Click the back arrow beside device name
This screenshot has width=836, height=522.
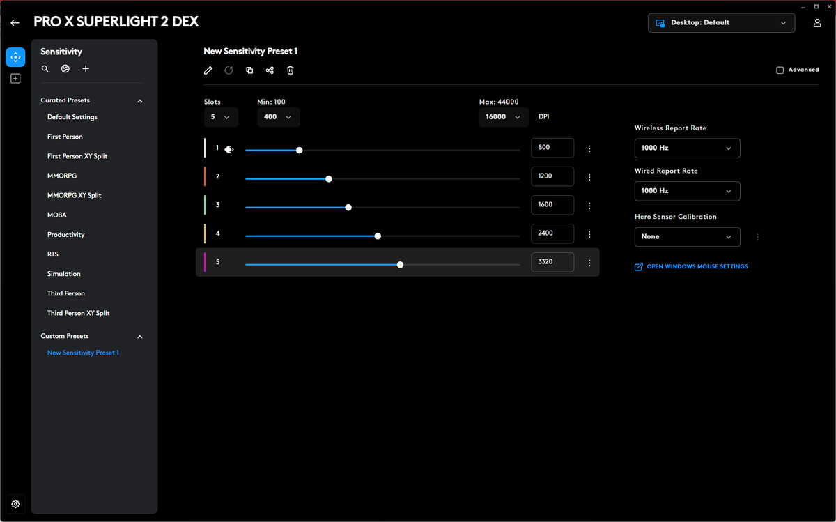click(x=15, y=22)
